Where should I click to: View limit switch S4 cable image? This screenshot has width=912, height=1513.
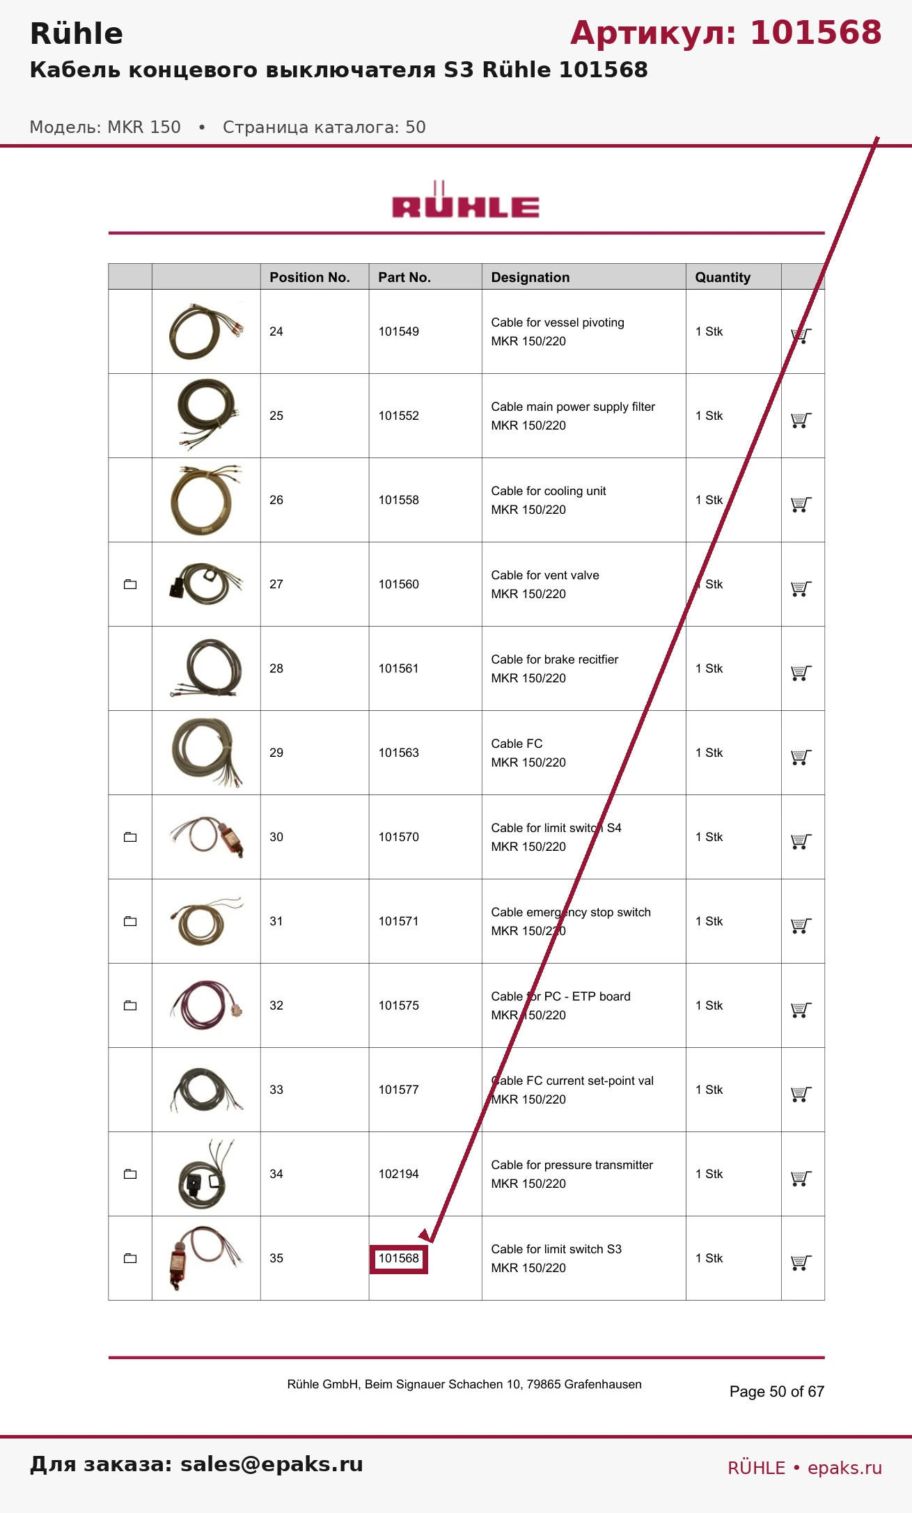206,837
